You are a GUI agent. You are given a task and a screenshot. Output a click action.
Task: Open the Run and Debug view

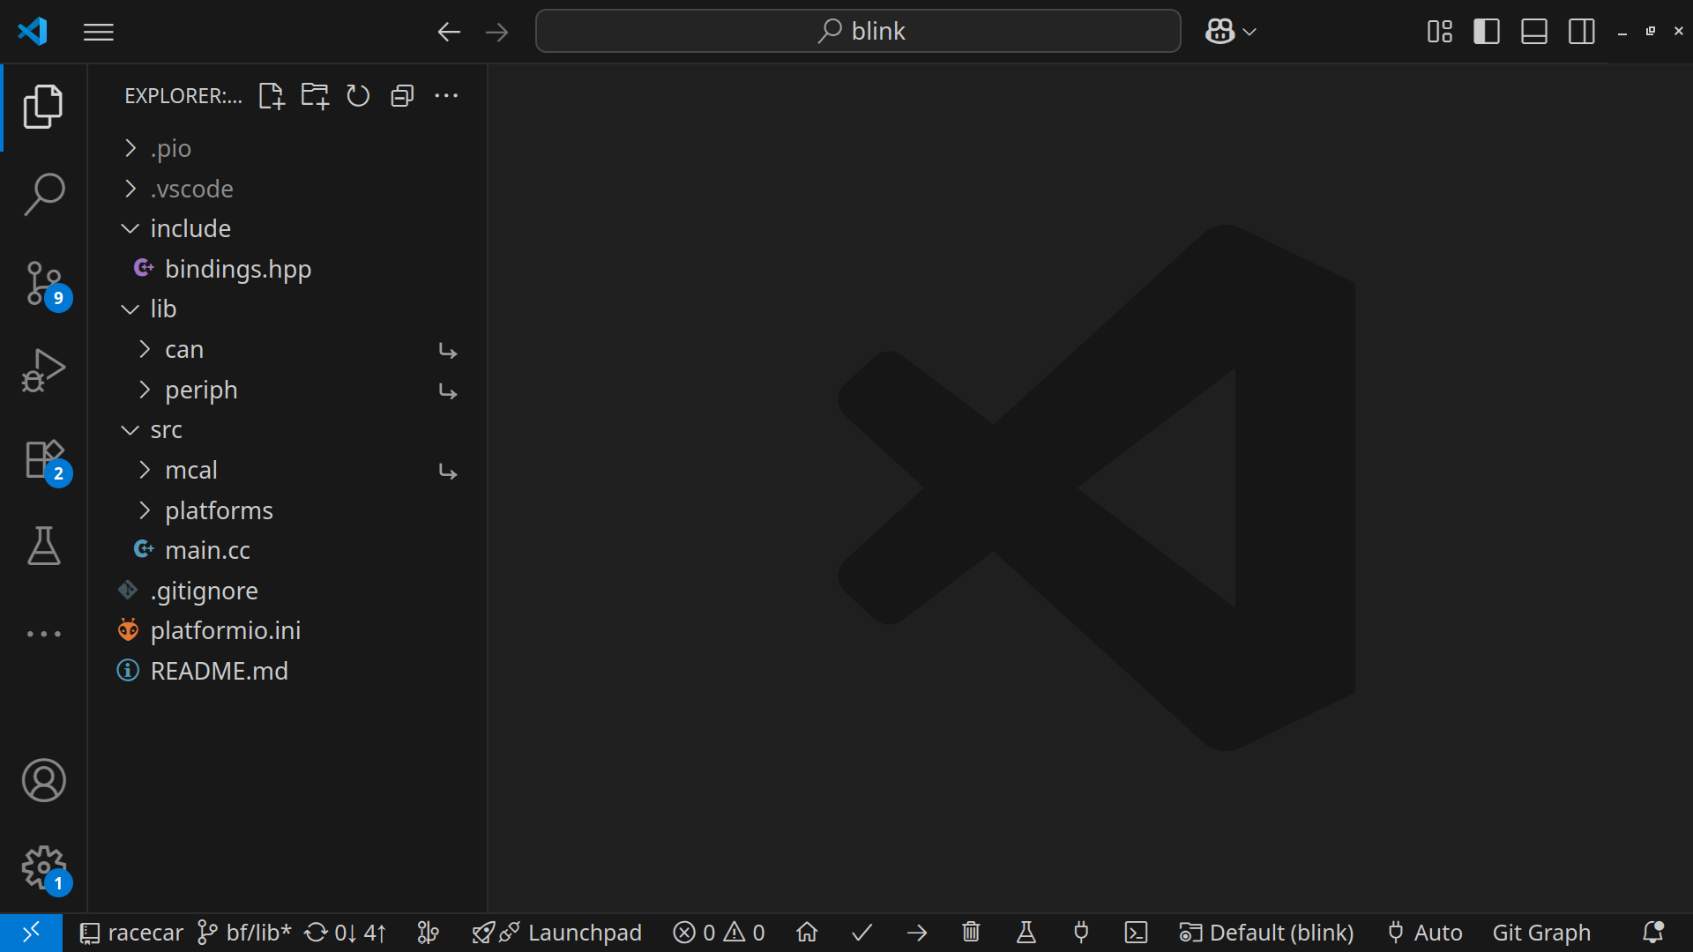[43, 370]
